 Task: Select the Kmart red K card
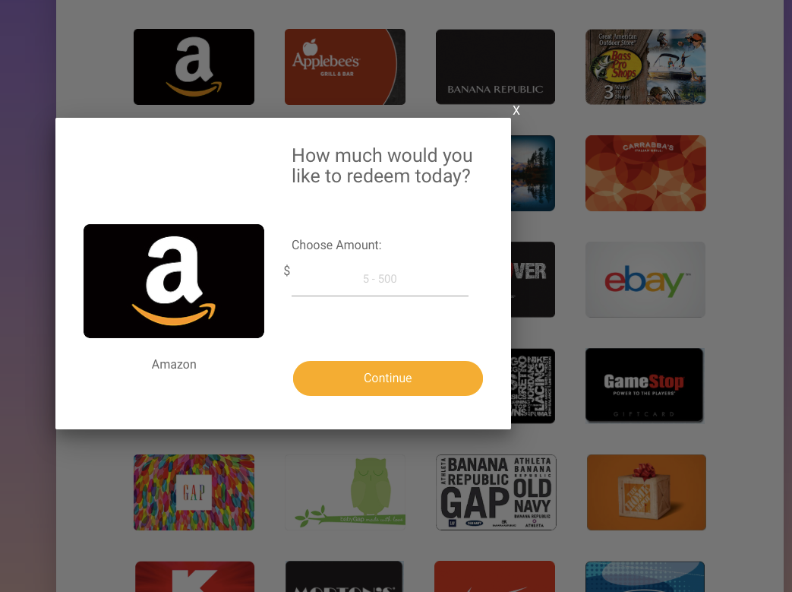pyautogui.click(x=194, y=576)
